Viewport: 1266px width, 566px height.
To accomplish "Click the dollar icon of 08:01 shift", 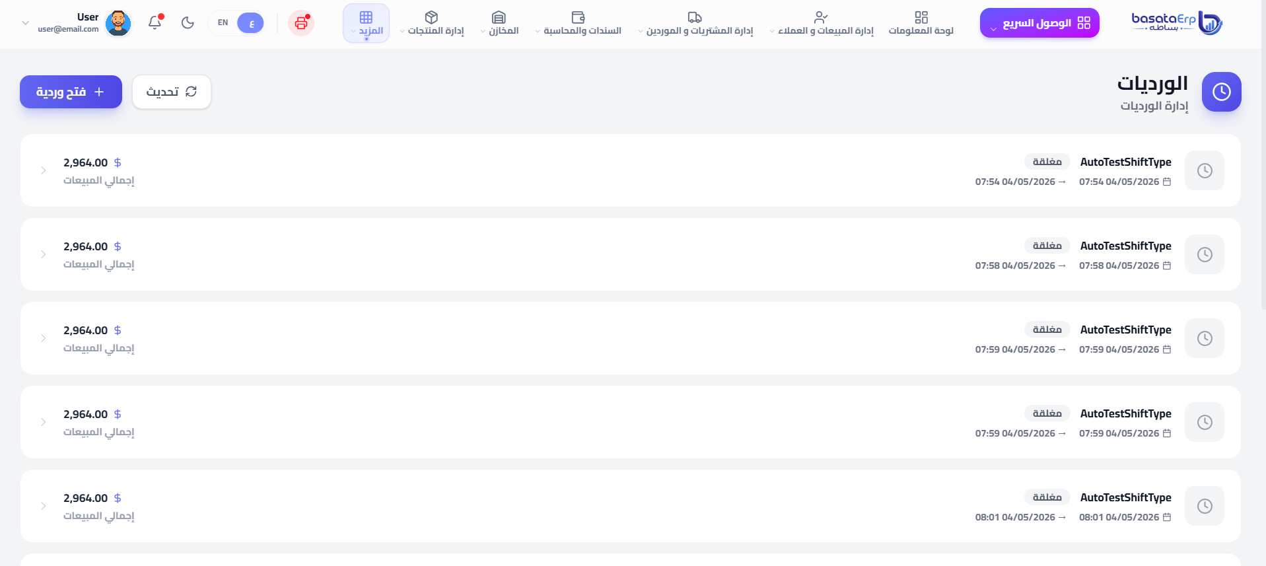I will coord(118,498).
